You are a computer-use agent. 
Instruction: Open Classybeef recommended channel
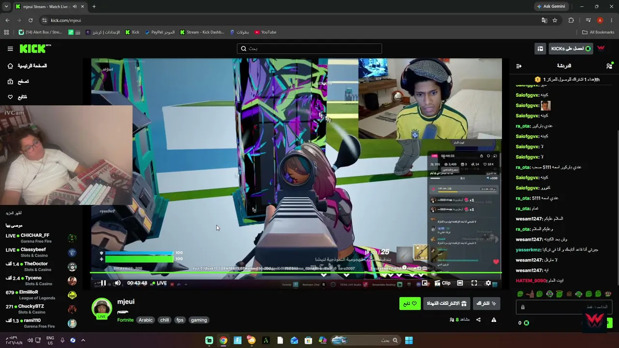(41, 252)
